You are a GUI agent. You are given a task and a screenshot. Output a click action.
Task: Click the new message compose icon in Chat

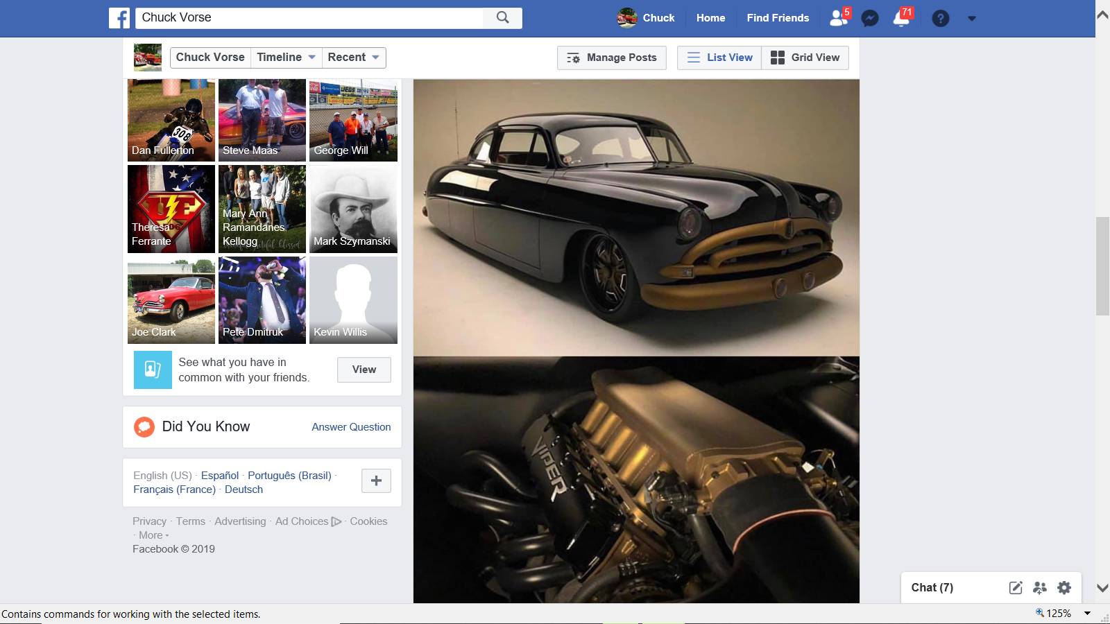(x=1016, y=588)
